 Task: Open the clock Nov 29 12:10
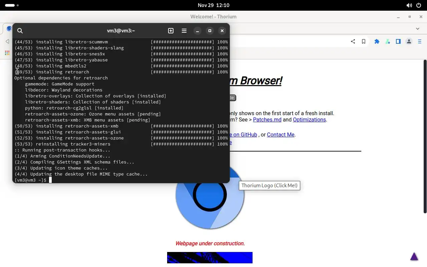pyautogui.click(x=213, y=5)
